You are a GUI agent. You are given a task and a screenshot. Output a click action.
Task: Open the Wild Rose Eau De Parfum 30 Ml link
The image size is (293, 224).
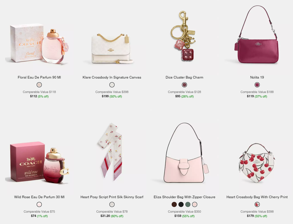click(x=39, y=197)
